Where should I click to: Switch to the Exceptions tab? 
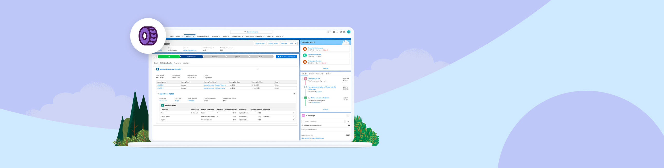pos(186,63)
